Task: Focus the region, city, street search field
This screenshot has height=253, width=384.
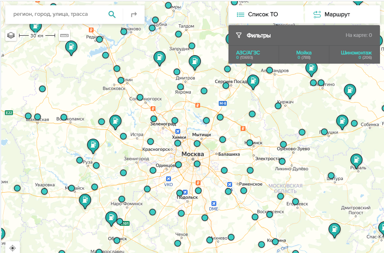Action: [57, 15]
